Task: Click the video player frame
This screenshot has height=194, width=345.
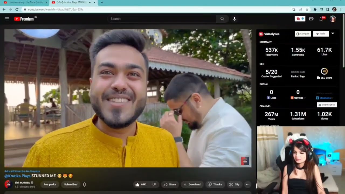Action: point(128,98)
